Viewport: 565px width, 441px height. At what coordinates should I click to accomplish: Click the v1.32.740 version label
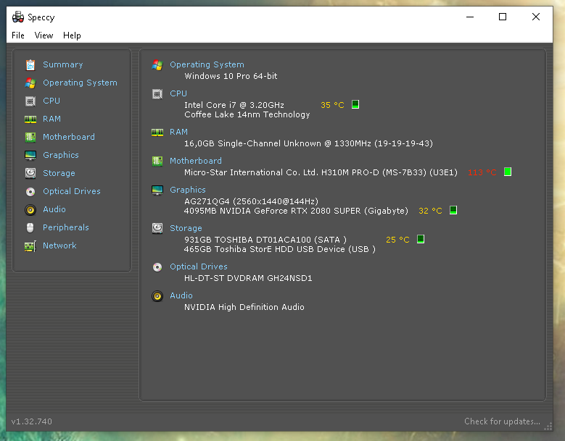(32, 421)
